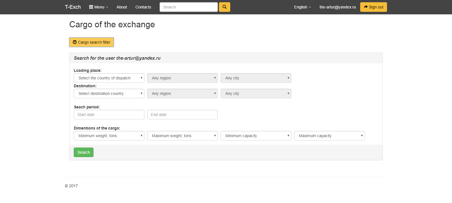The height and width of the screenshot is (203, 452).
Task: Open the Destination Any city dropdown
Action: 256,93
